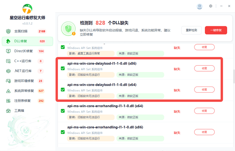
Task: Click the 828 badge on DLL修复
Action: point(42,41)
